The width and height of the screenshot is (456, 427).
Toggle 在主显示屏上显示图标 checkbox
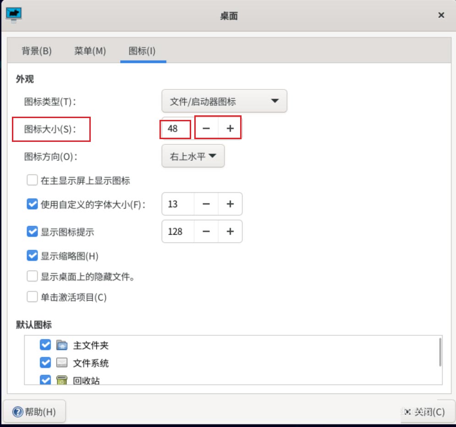[32, 180]
